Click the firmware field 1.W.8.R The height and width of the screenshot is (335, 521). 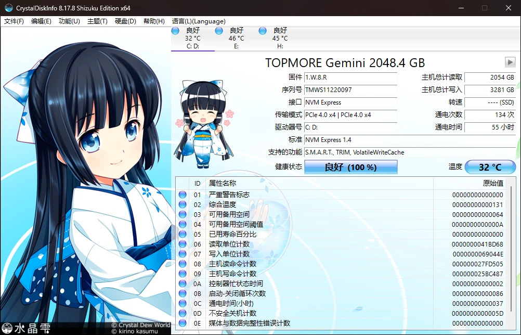click(350, 78)
